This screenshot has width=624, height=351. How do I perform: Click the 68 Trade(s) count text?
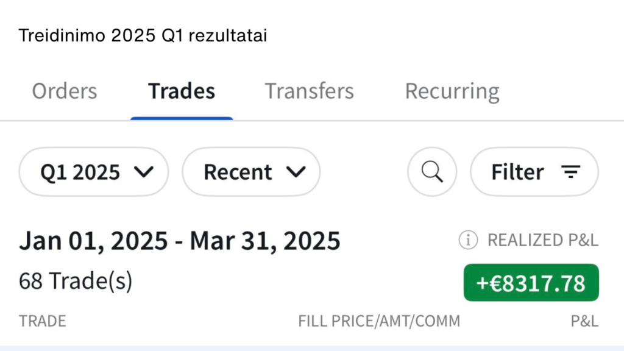coord(76,282)
